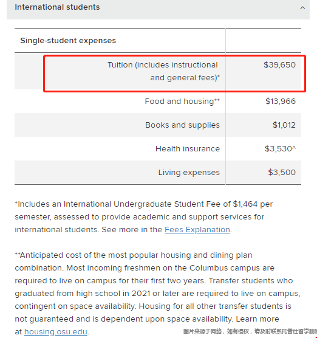Click the $13,966 food and housing amount
The width and height of the screenshot is (317, 338).
[281, 102]
